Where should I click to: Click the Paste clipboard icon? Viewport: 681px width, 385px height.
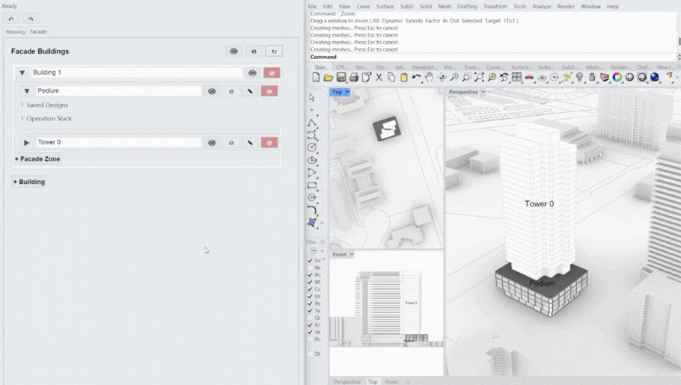coord(404,77)
